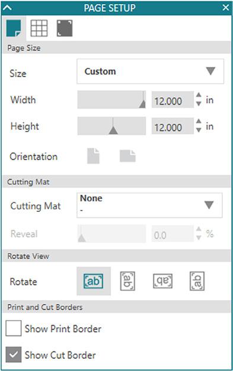Click the Height slider handle
Viewport: 233px width, 371px height.
point(113,131)
